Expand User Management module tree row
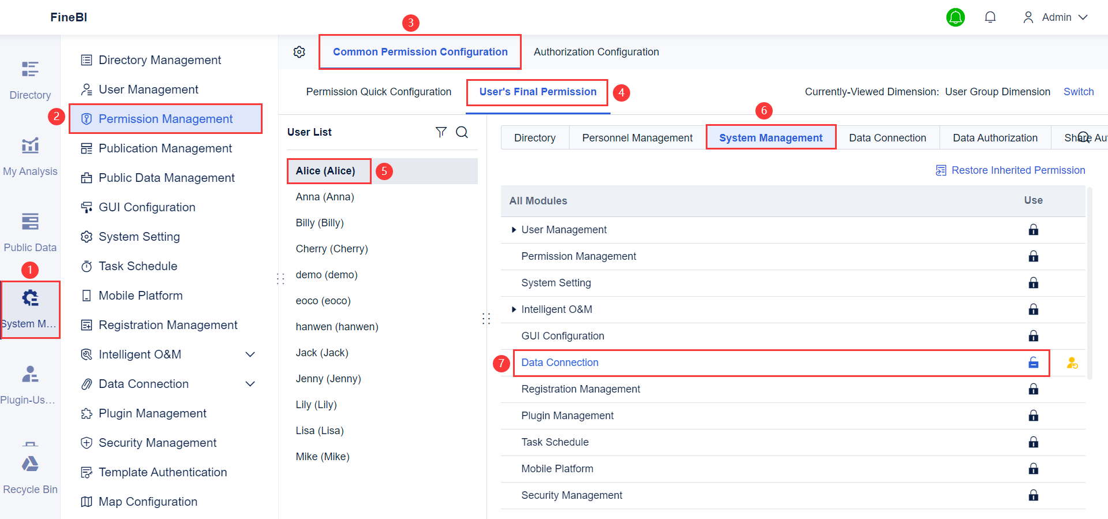1108x519 pixels. [514, 230]
